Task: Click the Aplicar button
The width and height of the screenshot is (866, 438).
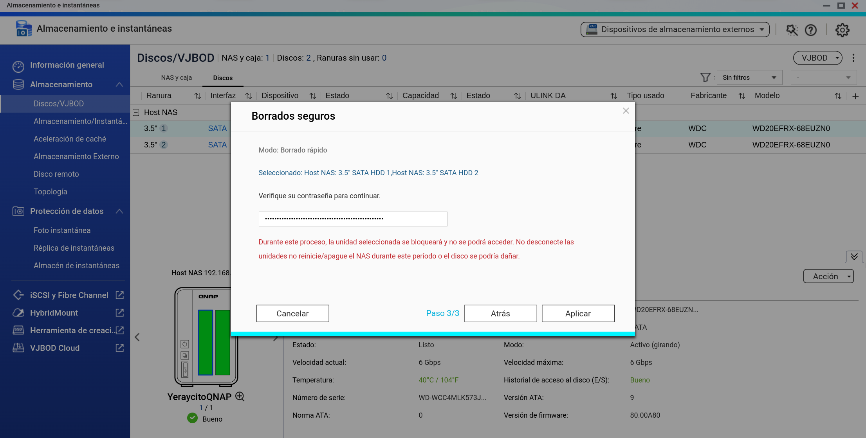Action: tap(578, 314)
